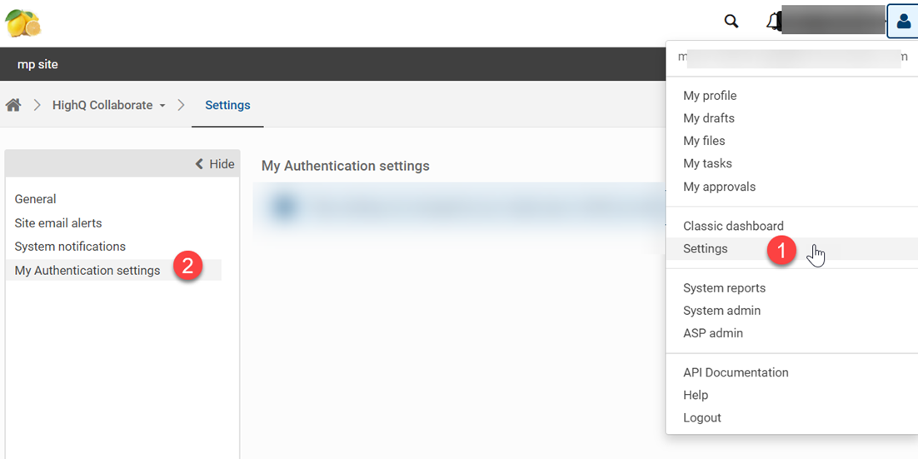This screenshot has width=918, height=459.
Task: Select System notifications in sidebar
Action: (70, 247)
